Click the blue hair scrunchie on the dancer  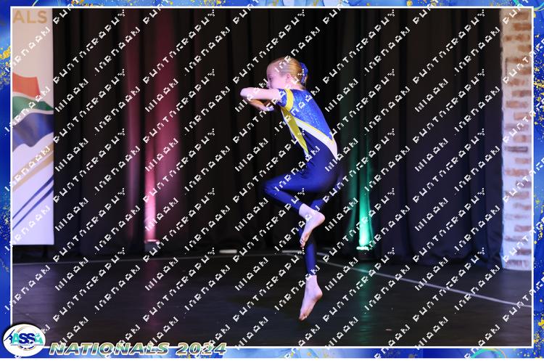(303, 70)
